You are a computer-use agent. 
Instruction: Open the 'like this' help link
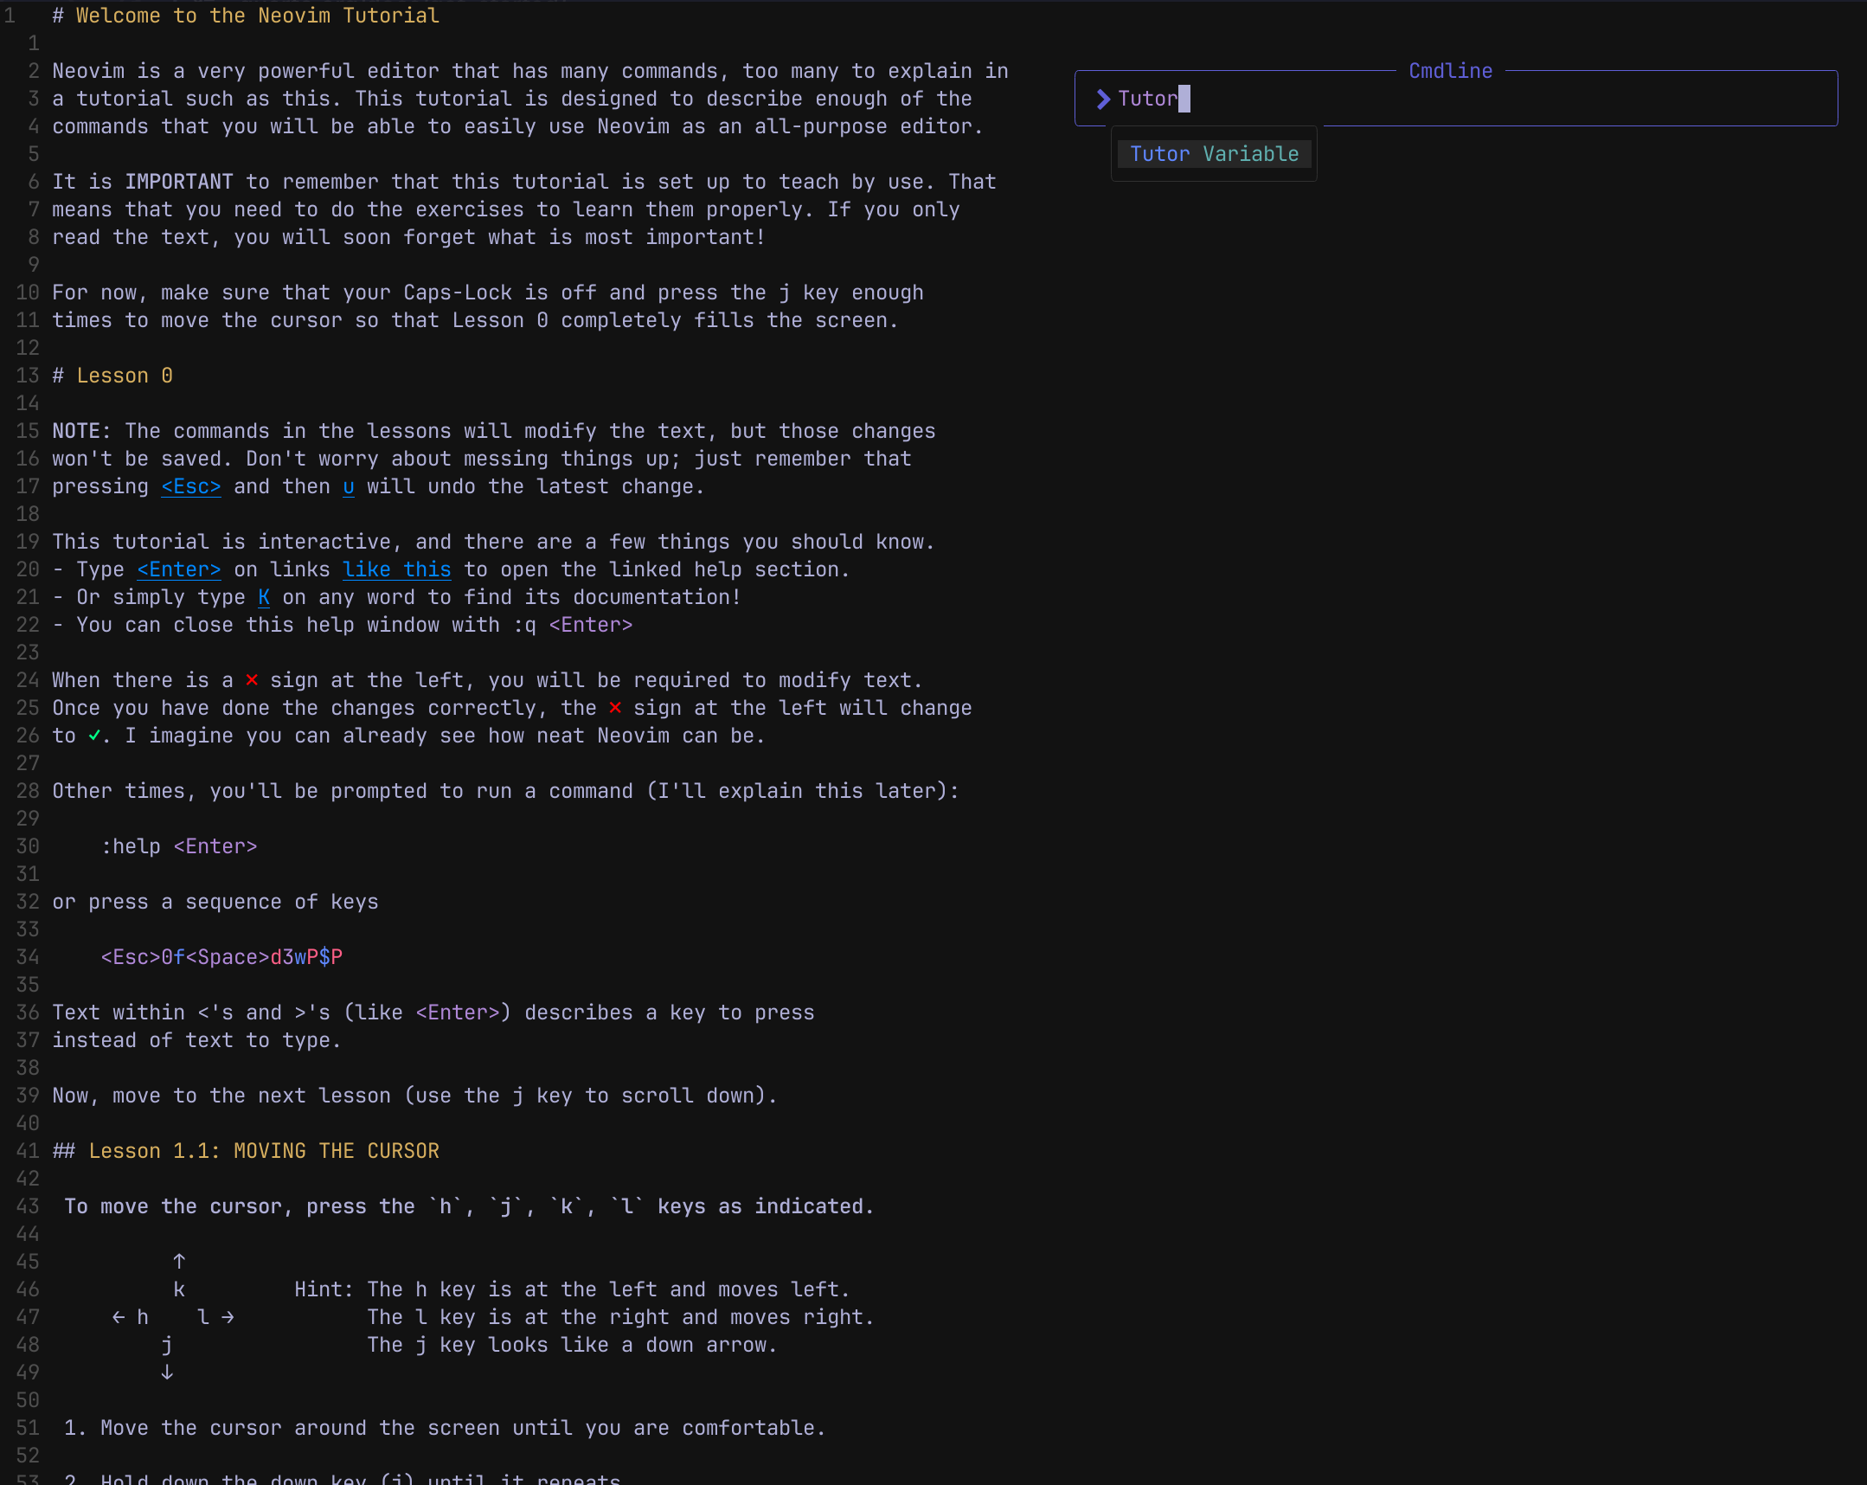pyautogui.click(x=396, y=569)
